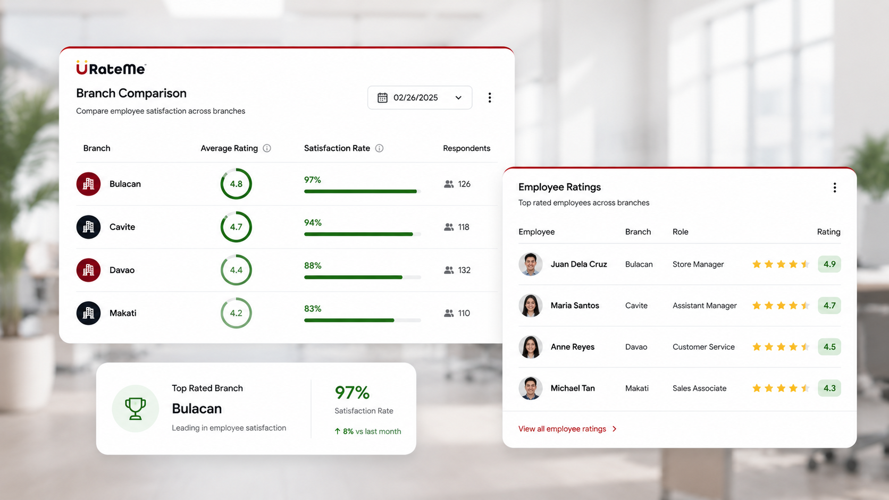Click Juan Dela Cruz's avatar
The image size is (889, 500).
(x=530, y=264)
